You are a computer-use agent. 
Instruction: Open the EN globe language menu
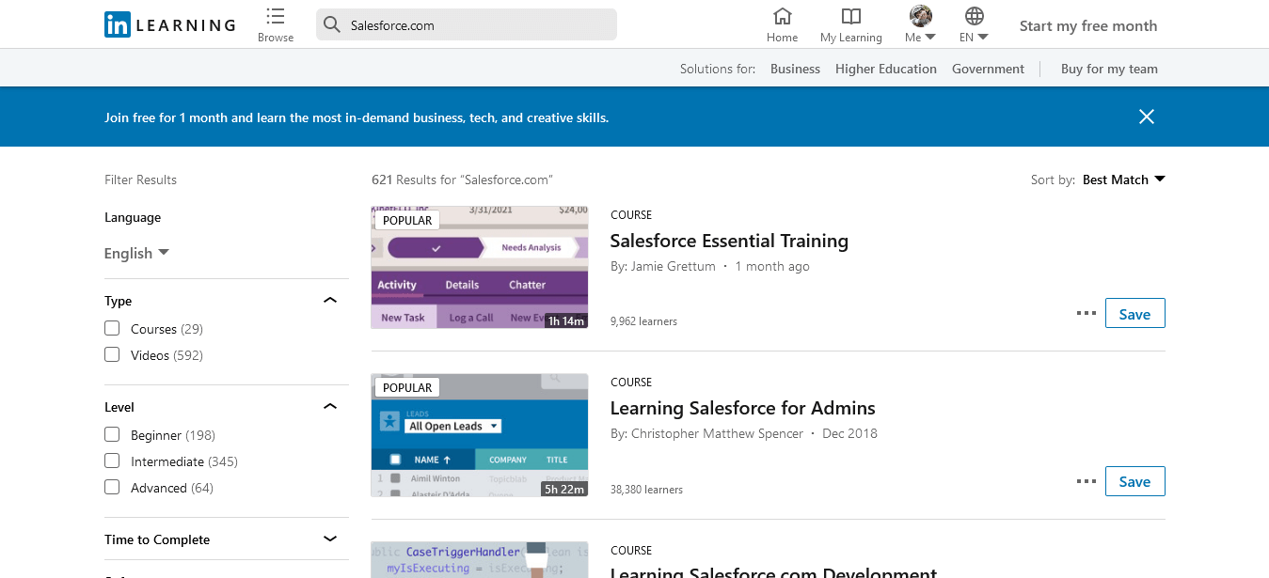coord(975,17)
